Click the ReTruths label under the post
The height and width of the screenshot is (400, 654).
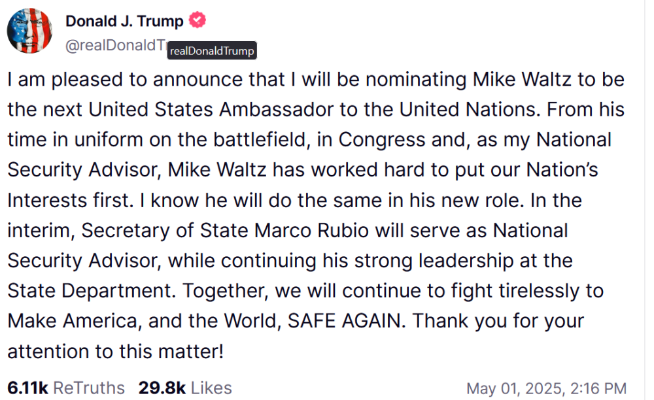pos(89,388)
